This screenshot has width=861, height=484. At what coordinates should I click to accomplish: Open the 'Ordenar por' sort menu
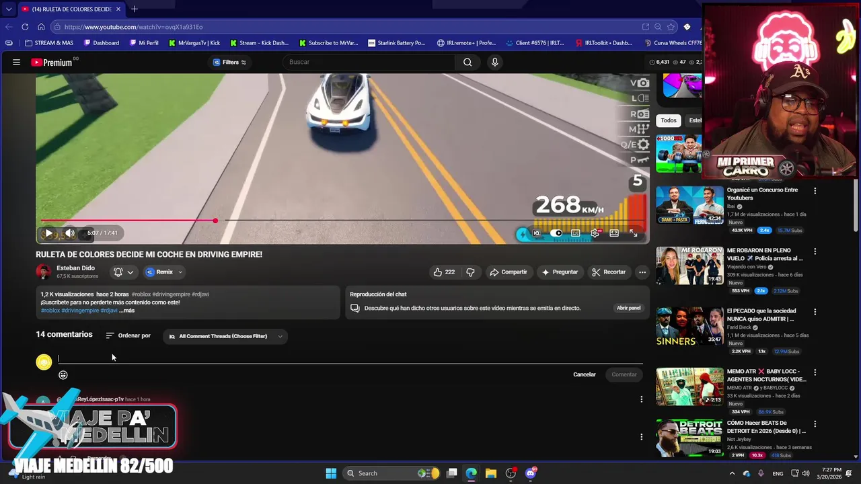pyautogui.click(x=128, y=335)
